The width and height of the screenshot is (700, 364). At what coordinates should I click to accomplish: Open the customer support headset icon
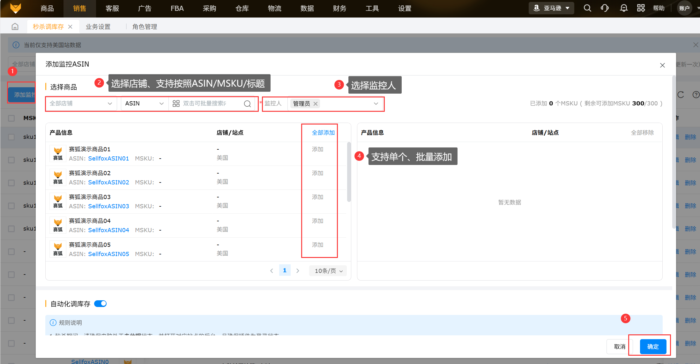pos(605,8)
